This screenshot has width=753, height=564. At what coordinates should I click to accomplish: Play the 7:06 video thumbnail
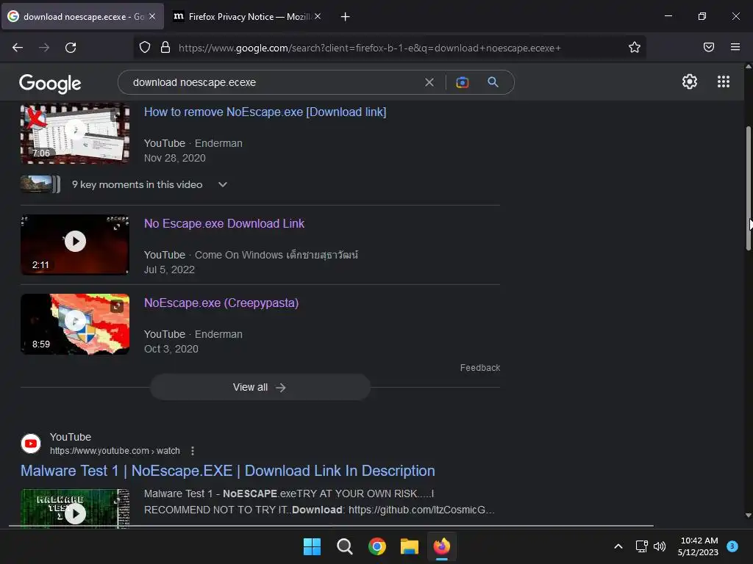(x=75, y=133)
